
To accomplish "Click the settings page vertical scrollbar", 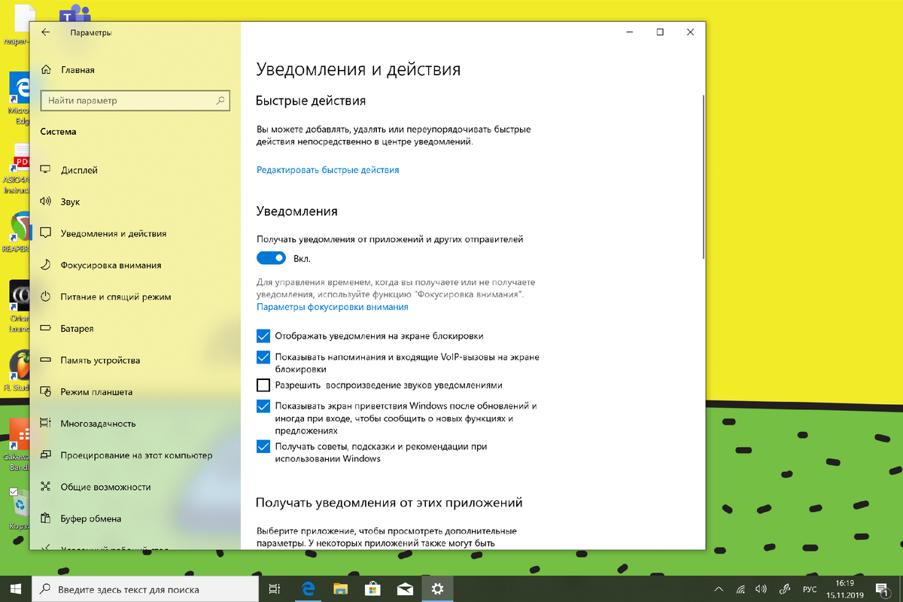I will (x=703, y=177).
